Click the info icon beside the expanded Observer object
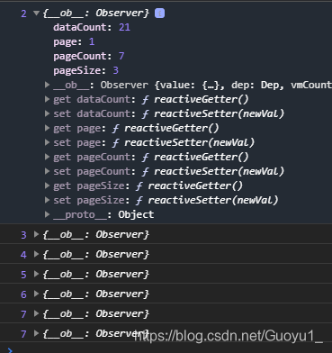Image resolution: width=332 pixels, height=353 pixels. point(159,14)
